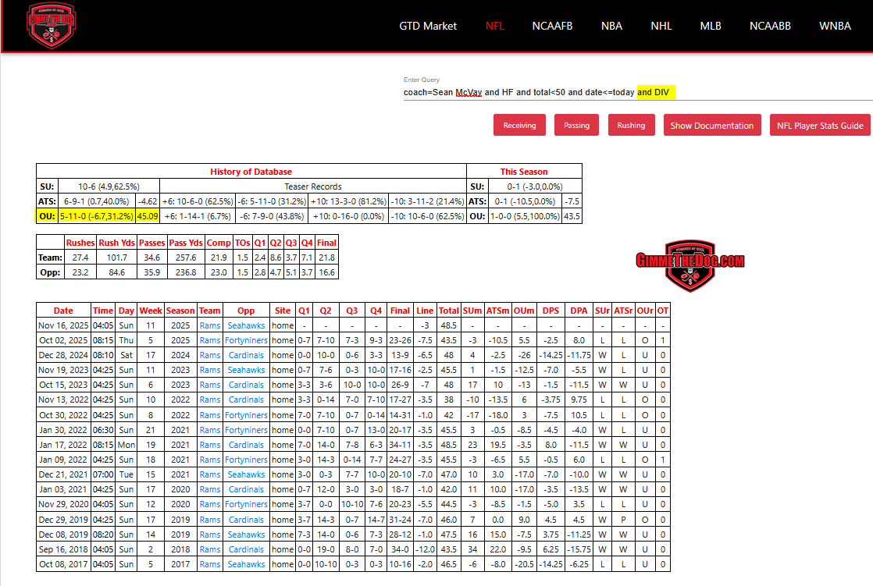
Task: Open Cardinals link in Dec 28, 2024 row
Action: click(246, 355)
